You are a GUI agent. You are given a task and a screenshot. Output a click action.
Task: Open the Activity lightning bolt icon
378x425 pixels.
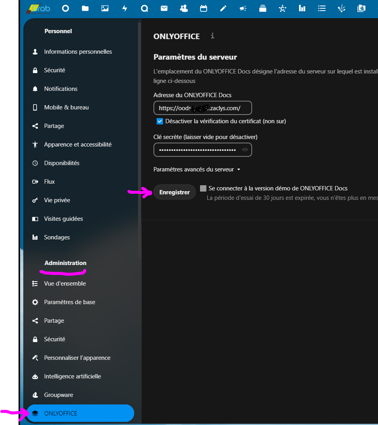125,8
